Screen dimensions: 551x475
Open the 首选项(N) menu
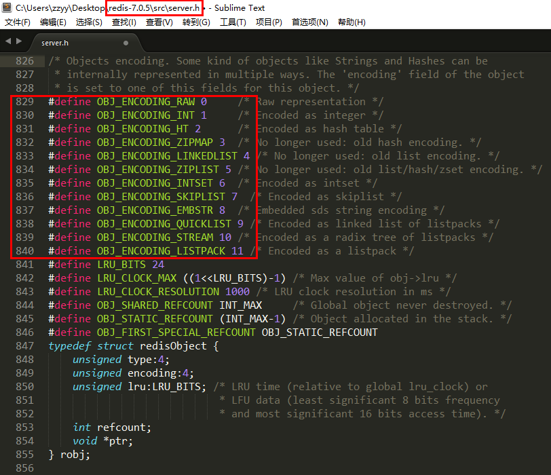point(309,22)
